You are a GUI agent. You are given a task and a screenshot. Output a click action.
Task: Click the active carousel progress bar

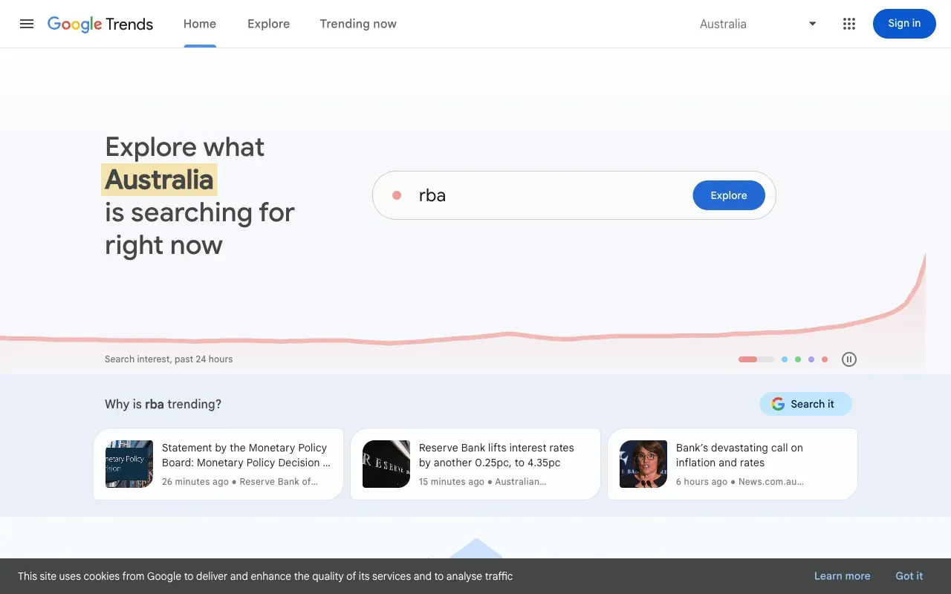(756, 359)
